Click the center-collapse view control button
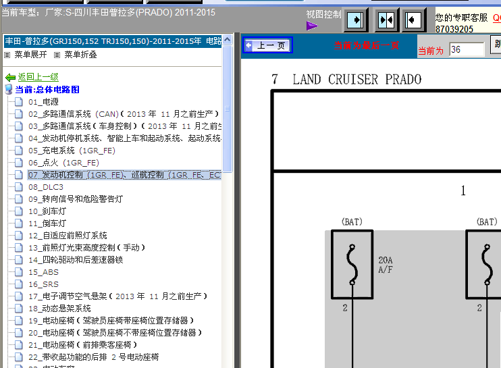The height and width of the screenshot is (368, 501). (386, 20)
